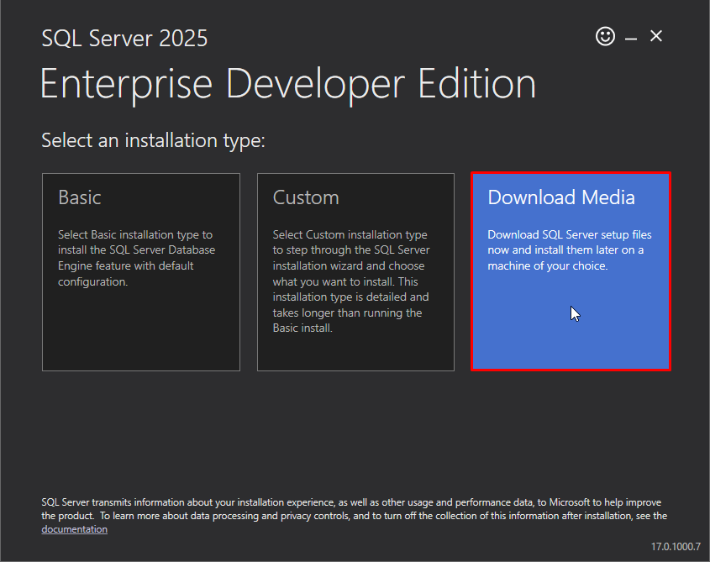Click the blank area below the Custom description
Screen dimensions: 710x562
coord(355,353)
